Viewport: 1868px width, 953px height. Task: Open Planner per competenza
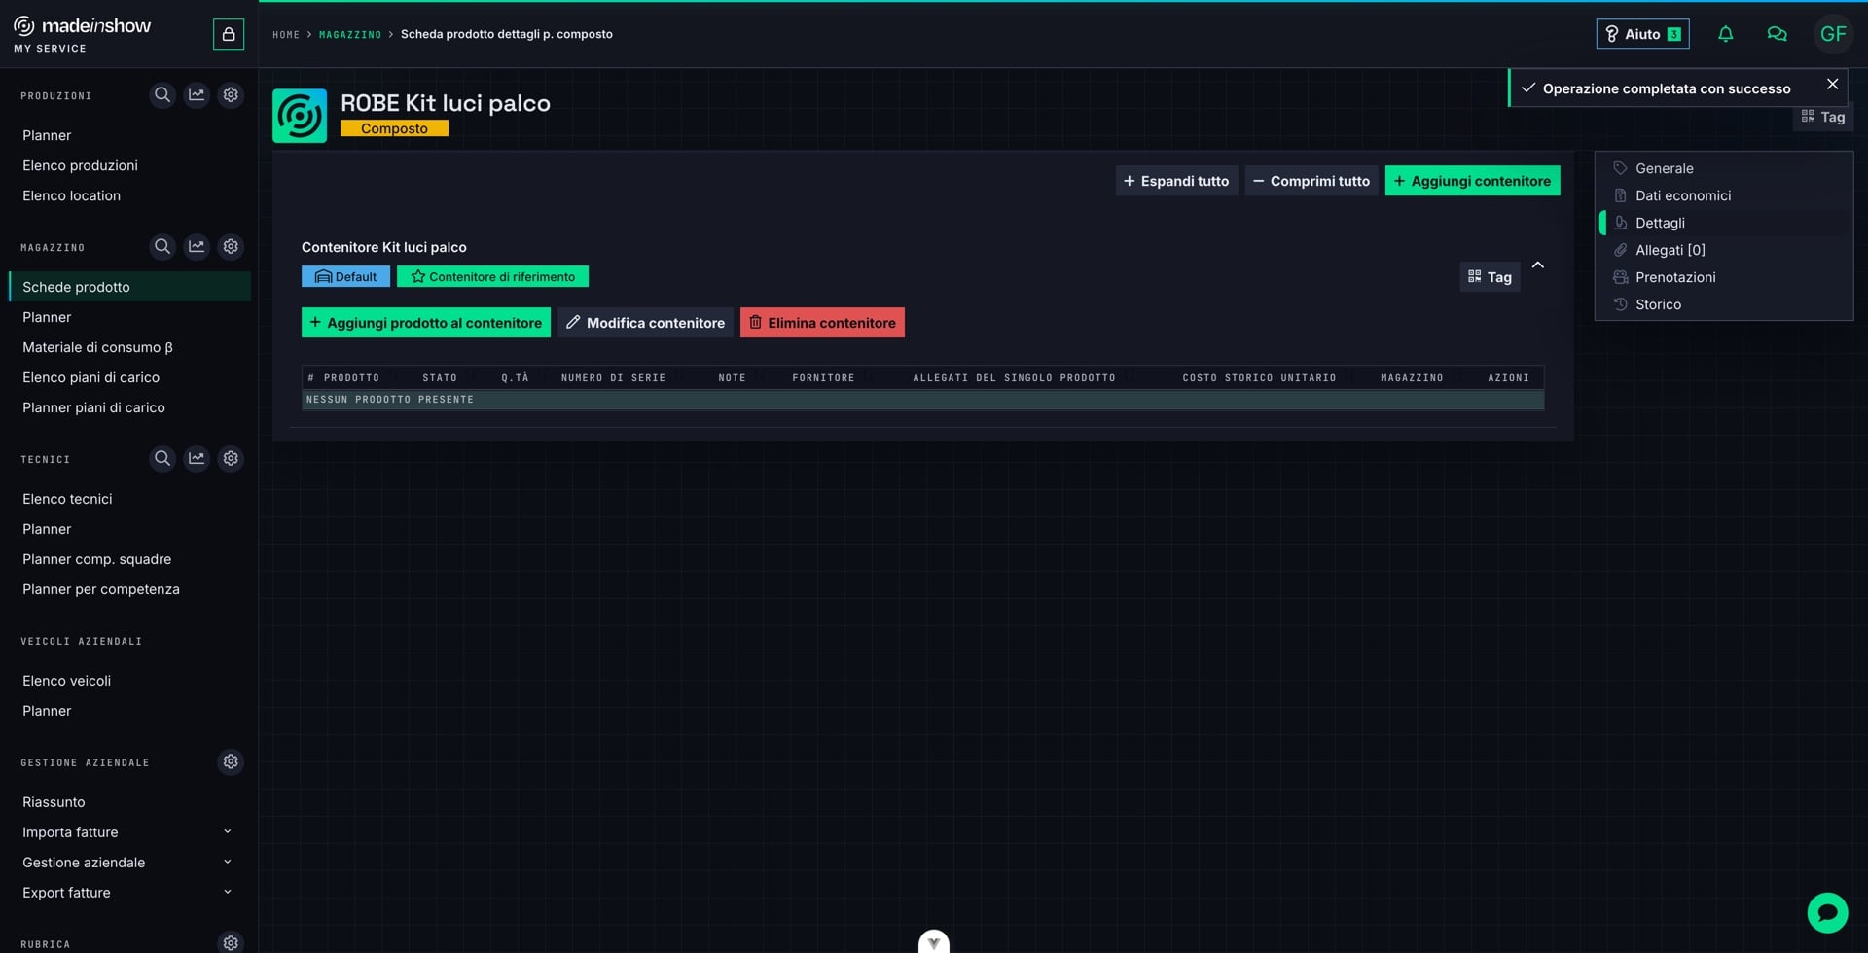(101, 589)
